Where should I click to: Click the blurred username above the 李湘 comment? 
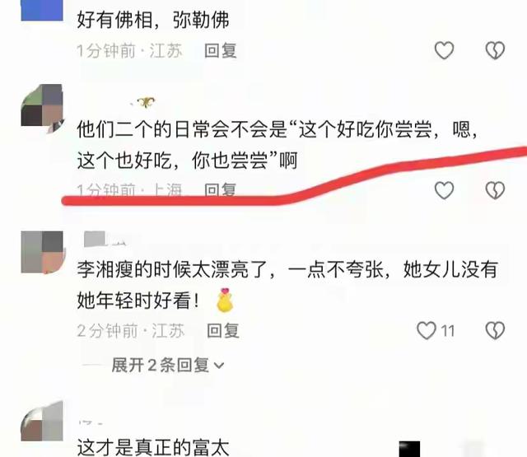tap(106, 239)
